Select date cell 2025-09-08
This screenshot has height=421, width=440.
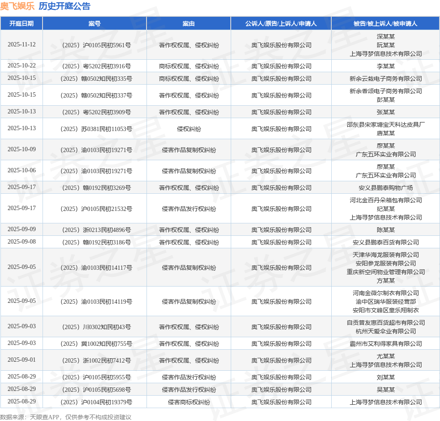click(21, 242)
